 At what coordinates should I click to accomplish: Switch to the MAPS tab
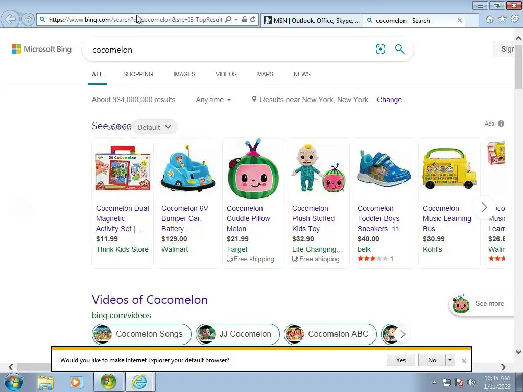click(265, 74)
